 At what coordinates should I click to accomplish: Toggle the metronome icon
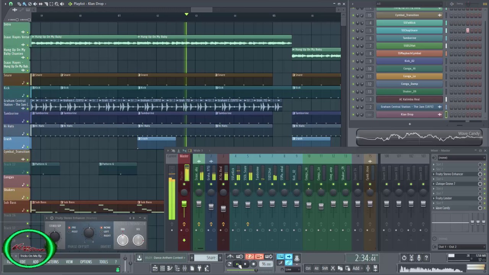[x=230, y=257]
